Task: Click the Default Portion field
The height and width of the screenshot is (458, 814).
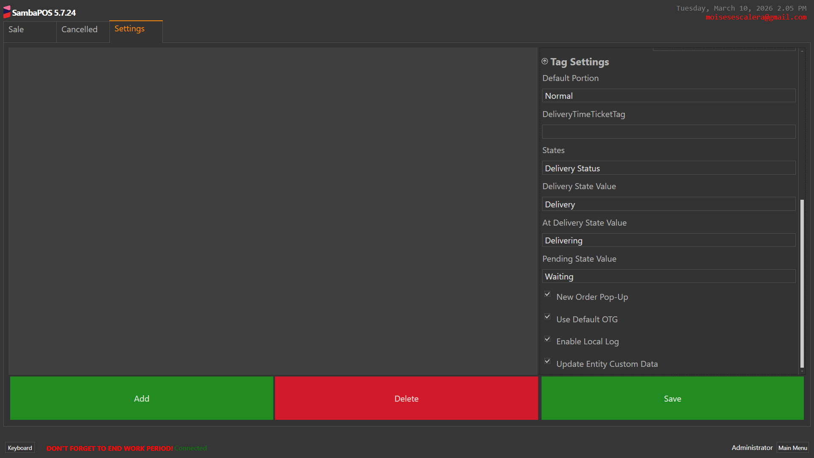Action: (668, 96)
